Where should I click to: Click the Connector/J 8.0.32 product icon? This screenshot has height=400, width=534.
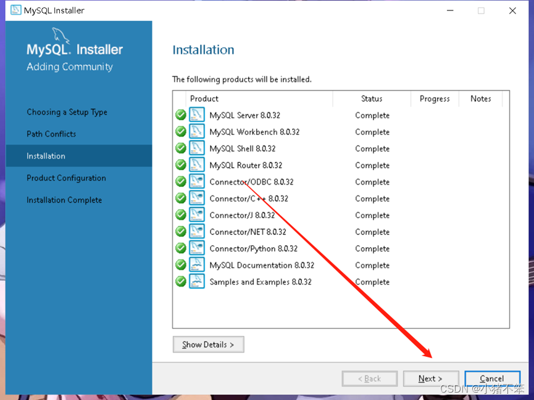pos(197,215)
